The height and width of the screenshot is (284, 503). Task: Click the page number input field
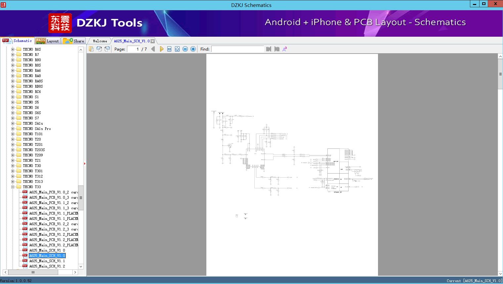[134, 49]
